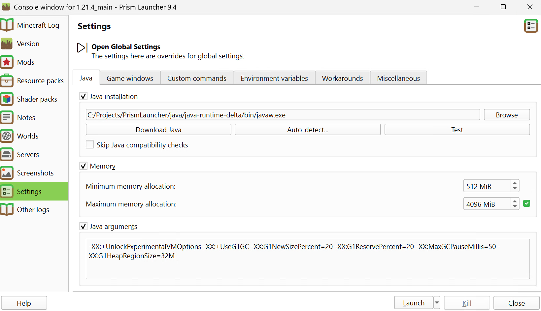
Task: Toggle the Java arguments checkbox
Action: pos(84,226)
